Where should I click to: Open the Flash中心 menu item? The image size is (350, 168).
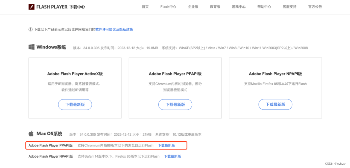[x=168, y=7]
